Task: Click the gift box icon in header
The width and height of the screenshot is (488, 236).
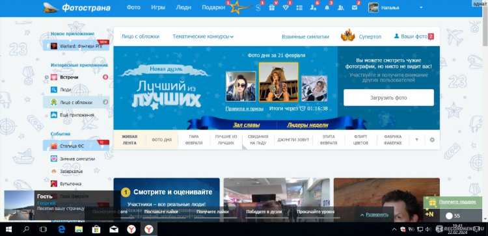Action: [x=272, y=8]
